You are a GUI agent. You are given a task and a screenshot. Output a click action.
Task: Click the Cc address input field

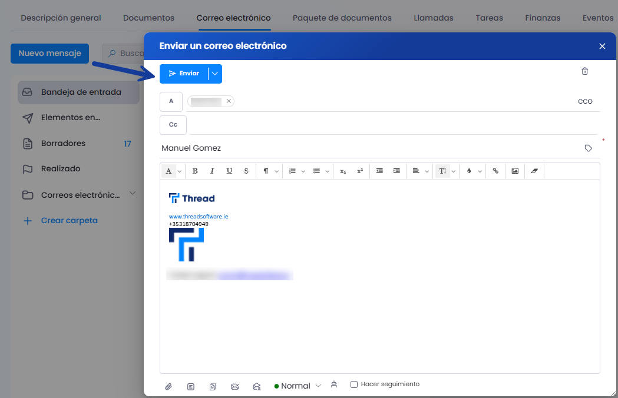[393, 125]
